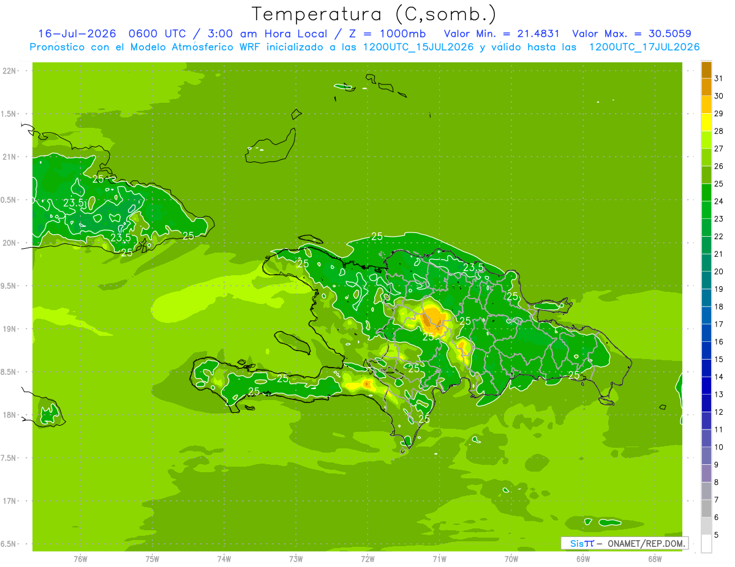The image size is (735, 567).
Task: Click legend value label '30'
Action: point(719,96)
